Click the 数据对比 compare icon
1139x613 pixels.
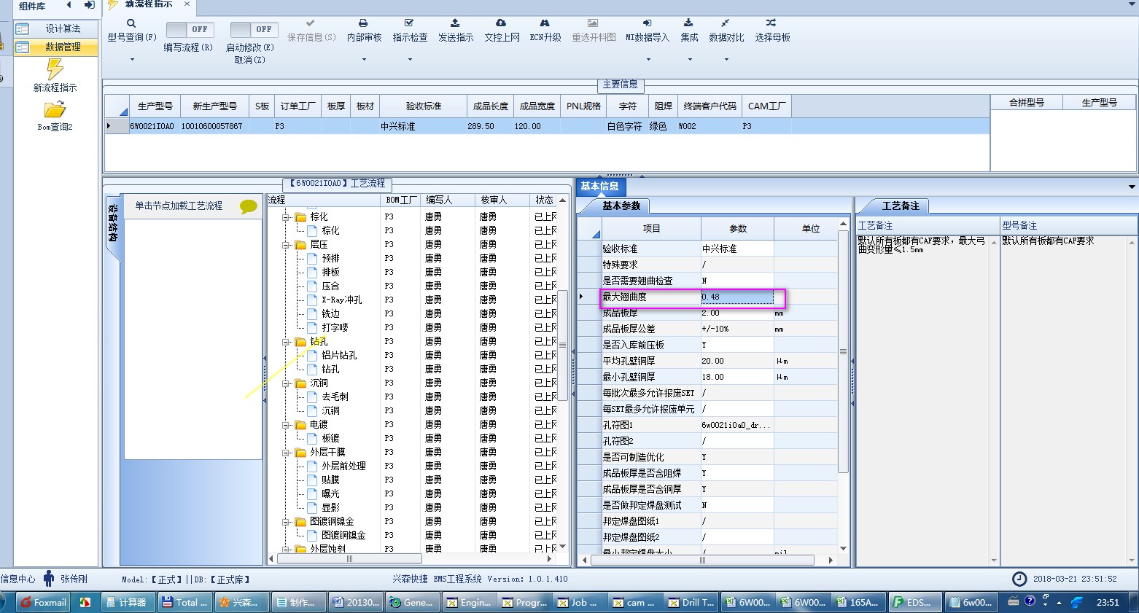[726, 23]
